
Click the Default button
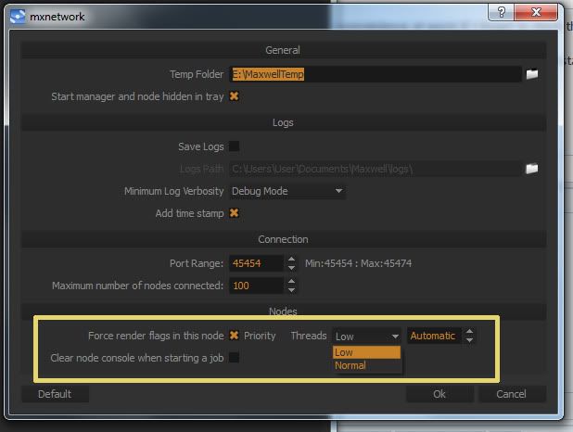coord(55,394)
